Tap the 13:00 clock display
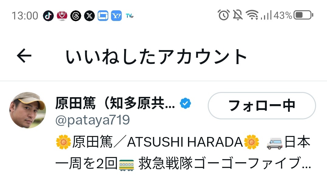 (25, 16)
